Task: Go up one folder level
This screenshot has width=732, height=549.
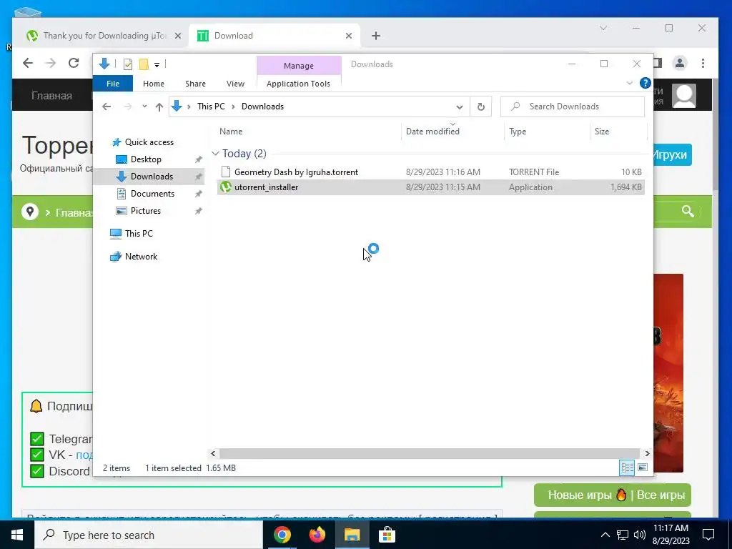Action: point(159,107)
